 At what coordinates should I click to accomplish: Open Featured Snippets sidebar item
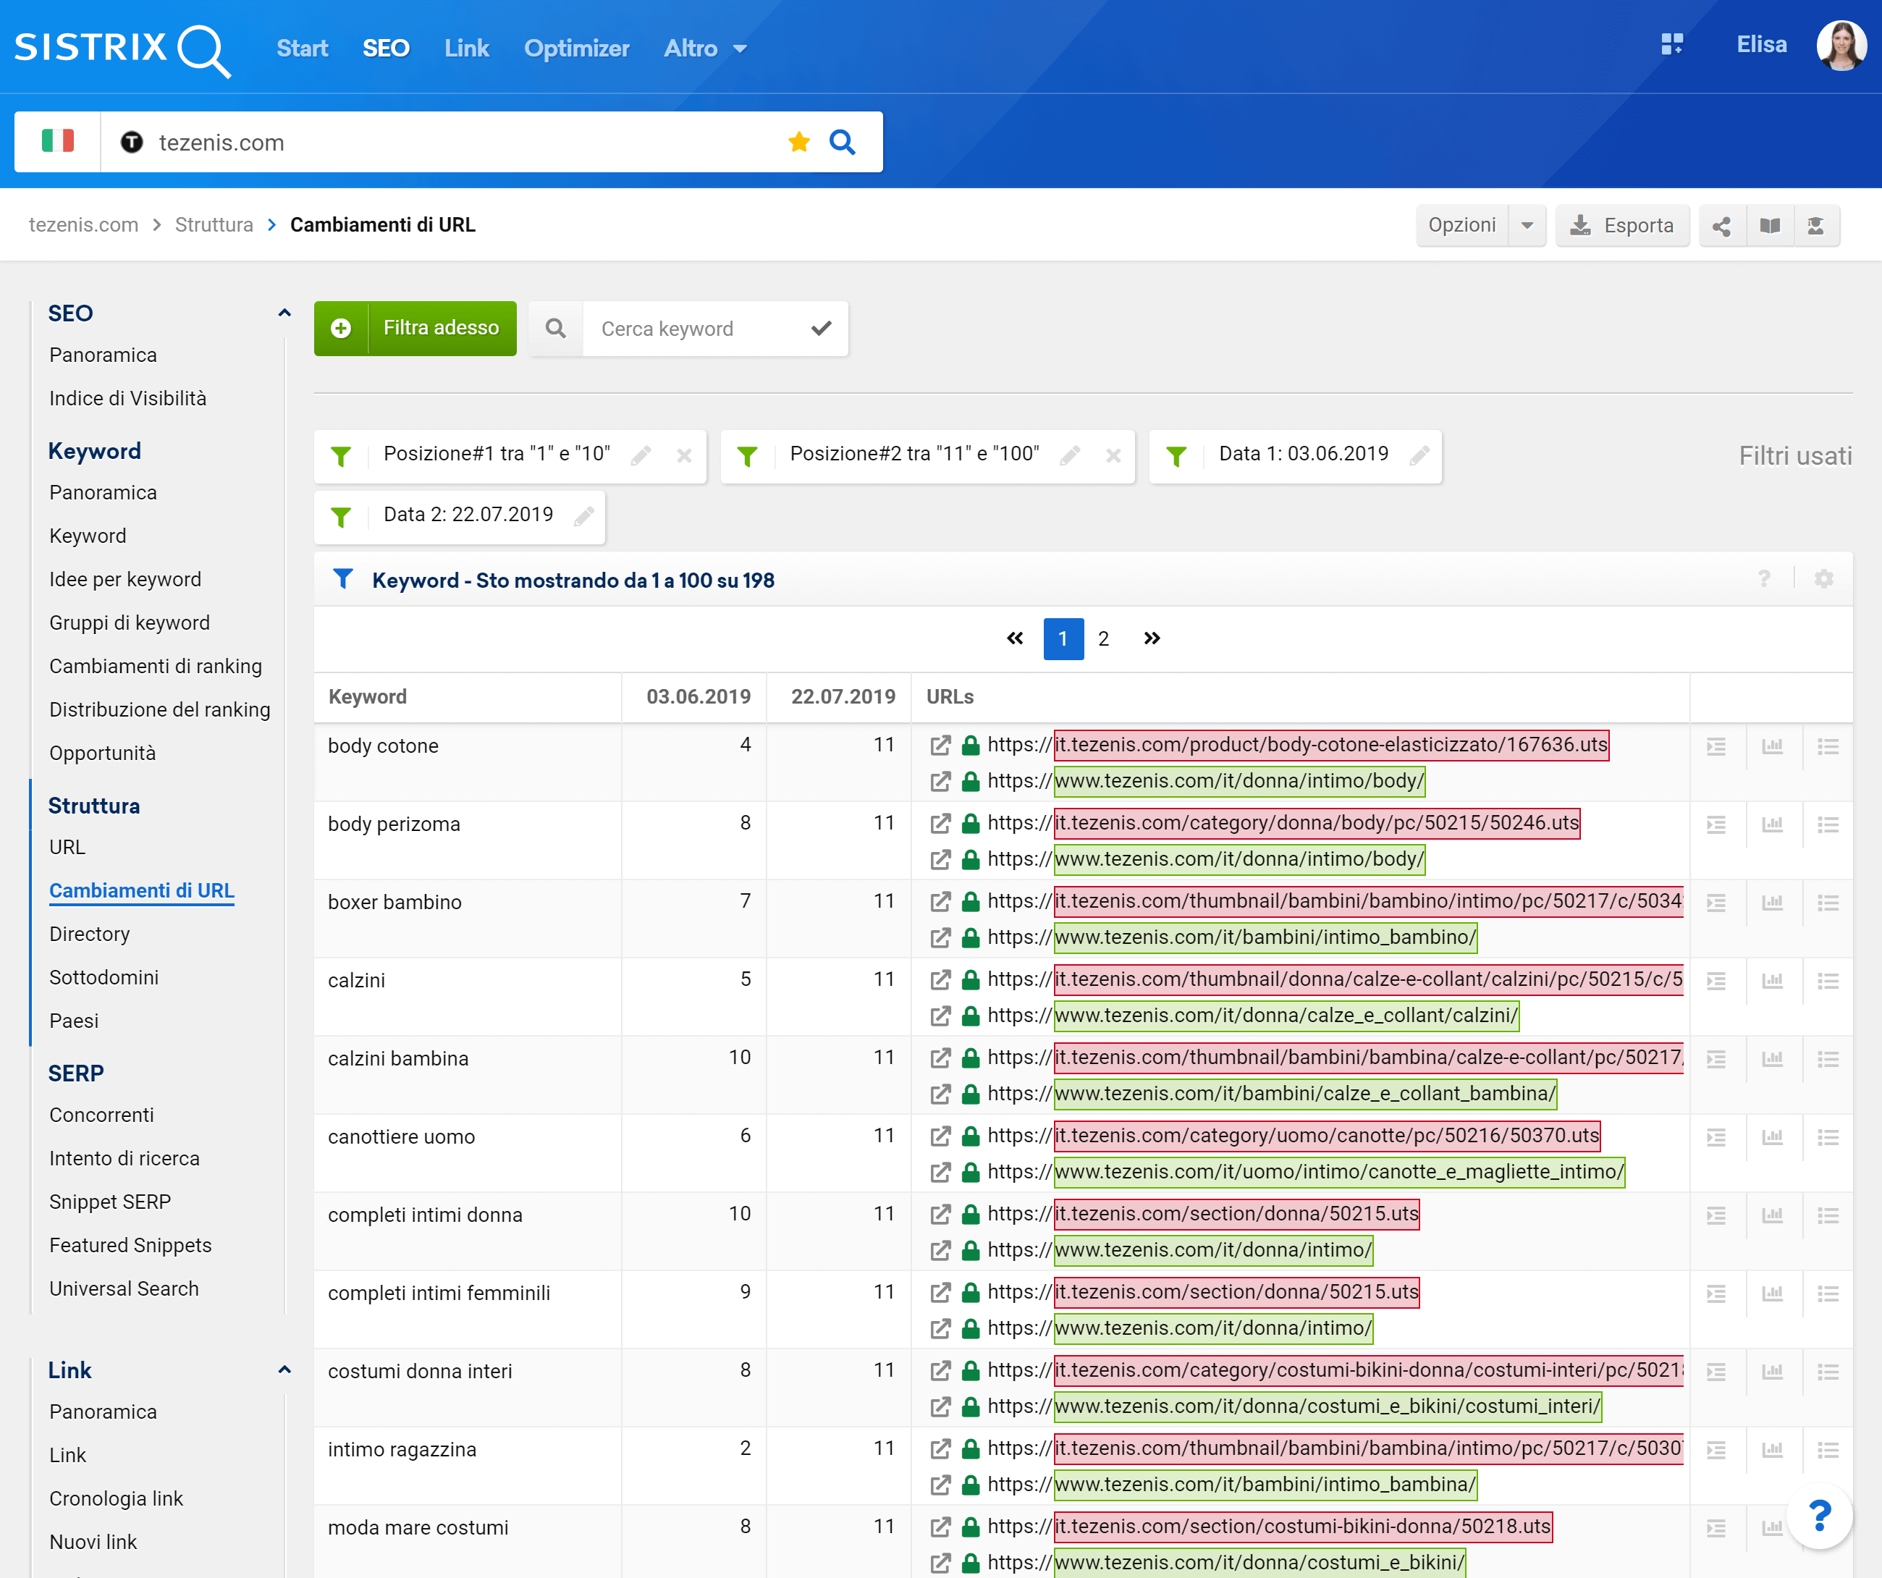(x=131, y=1246)
